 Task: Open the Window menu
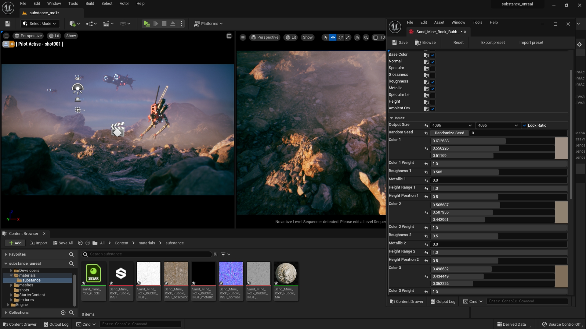tap(54, 3)
